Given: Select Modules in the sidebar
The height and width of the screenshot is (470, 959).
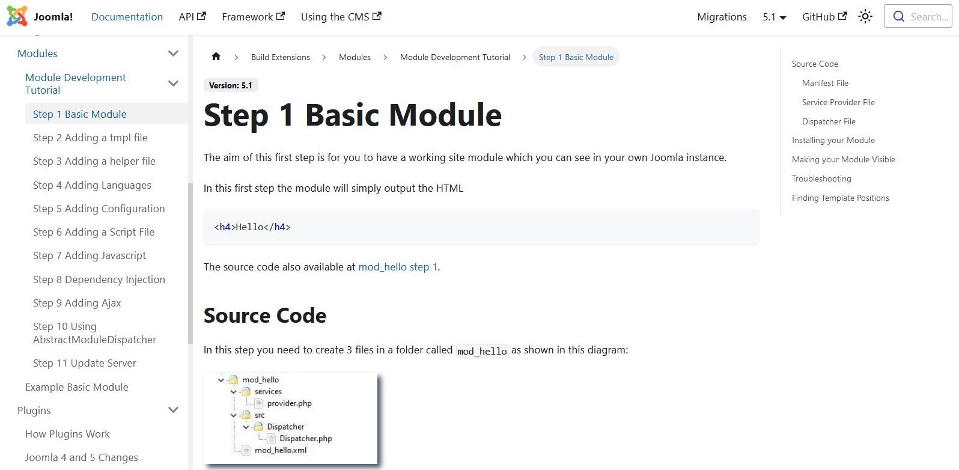Looking at the screenshot, I should pyautogui.click(x=37, y=53).
